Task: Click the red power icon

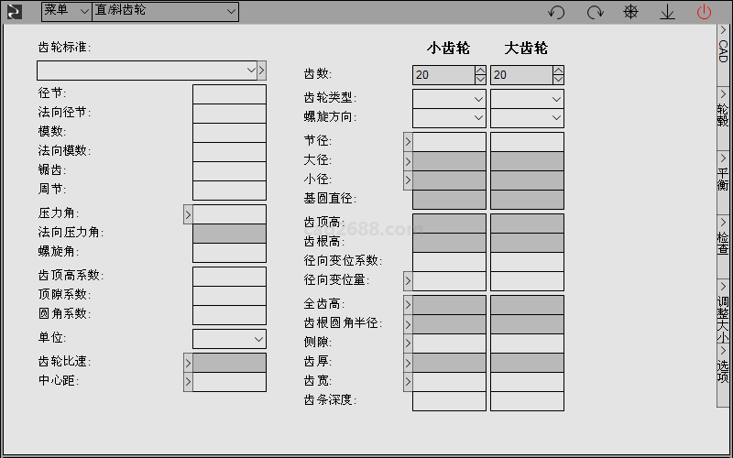Action: point(704,12)
